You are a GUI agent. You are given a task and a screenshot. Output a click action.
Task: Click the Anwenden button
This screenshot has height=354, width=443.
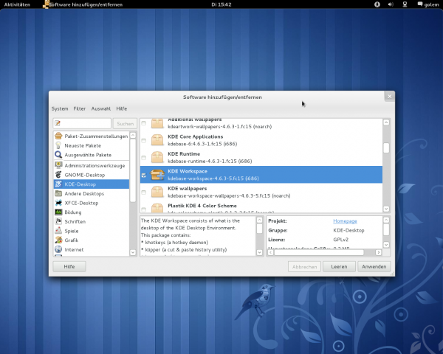[374, 267]
